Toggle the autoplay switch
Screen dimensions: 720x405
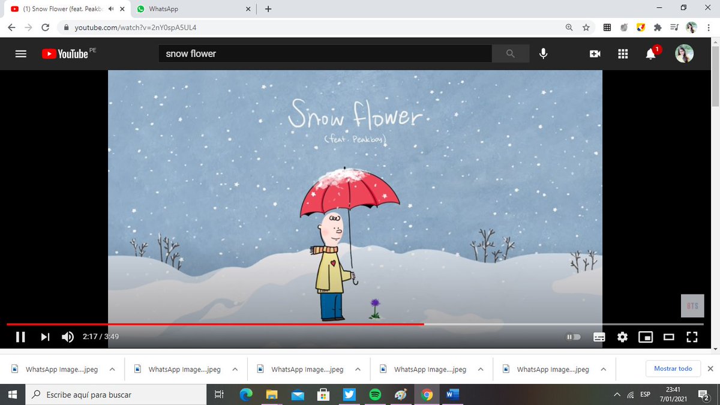(x=574, y=337)
